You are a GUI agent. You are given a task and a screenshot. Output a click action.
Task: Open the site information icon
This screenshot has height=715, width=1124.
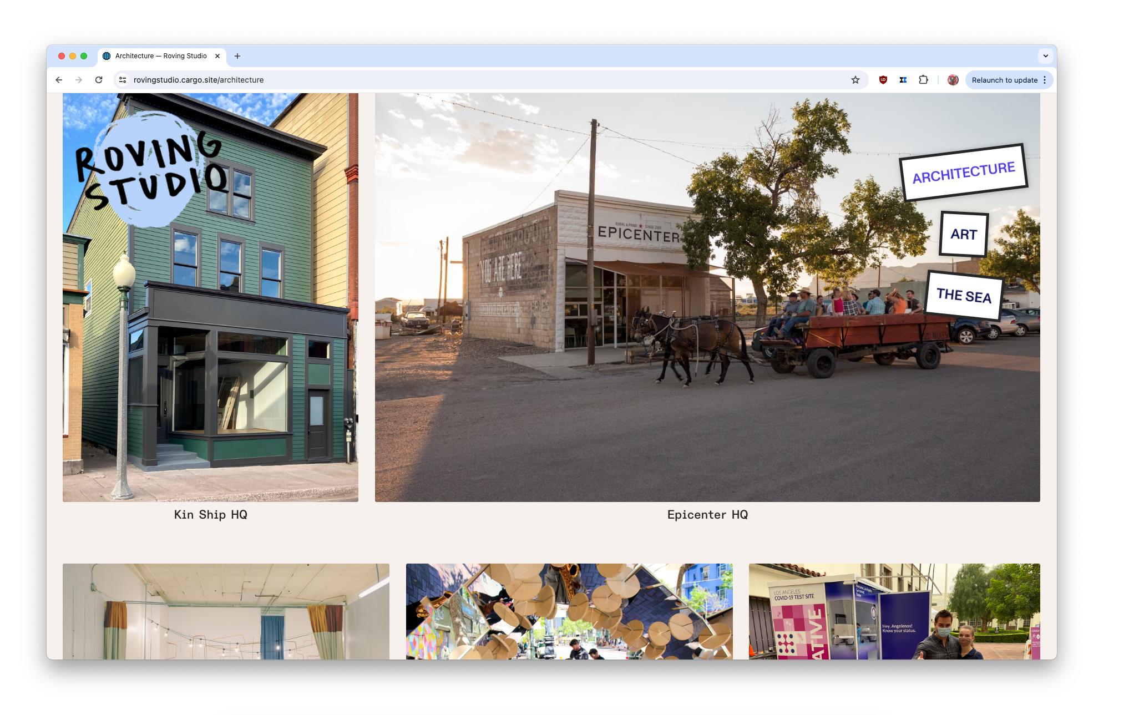(x=123, y=80)
